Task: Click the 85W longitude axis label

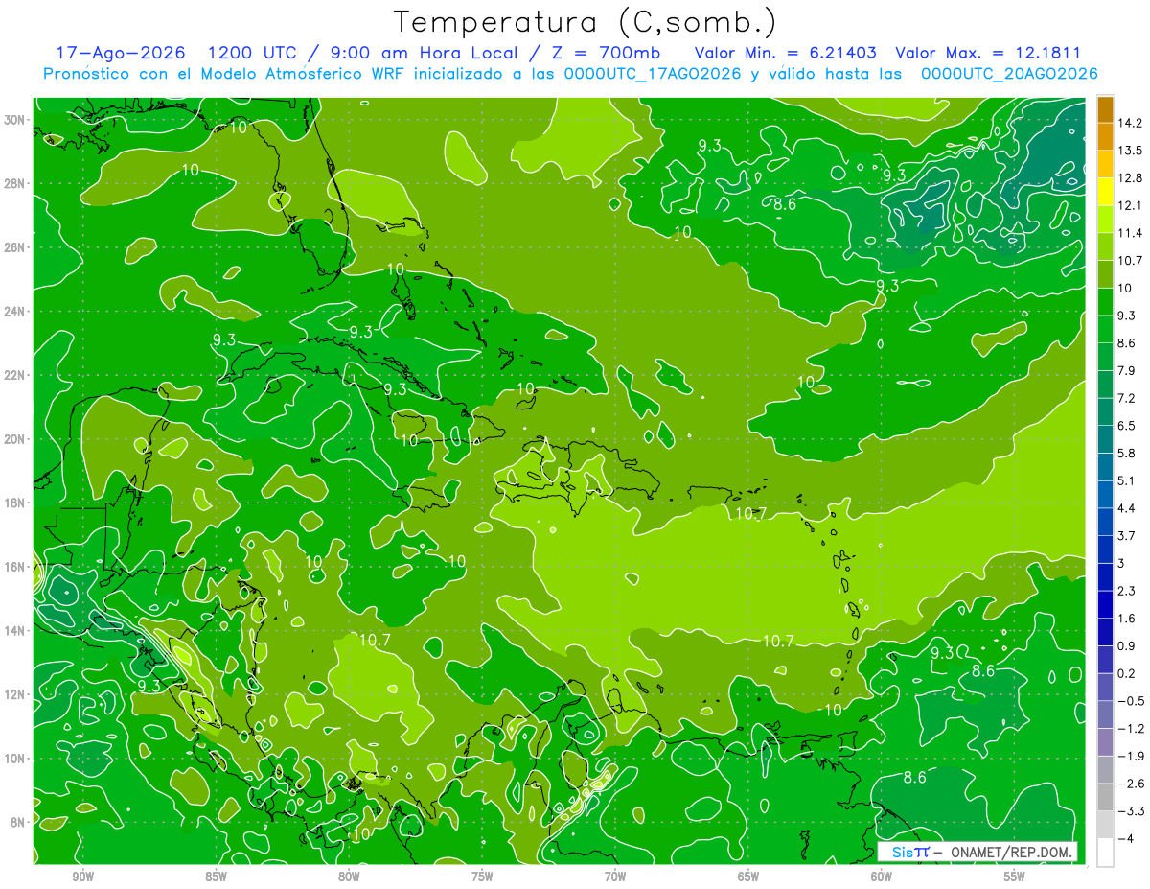Action: pos(216,877)
